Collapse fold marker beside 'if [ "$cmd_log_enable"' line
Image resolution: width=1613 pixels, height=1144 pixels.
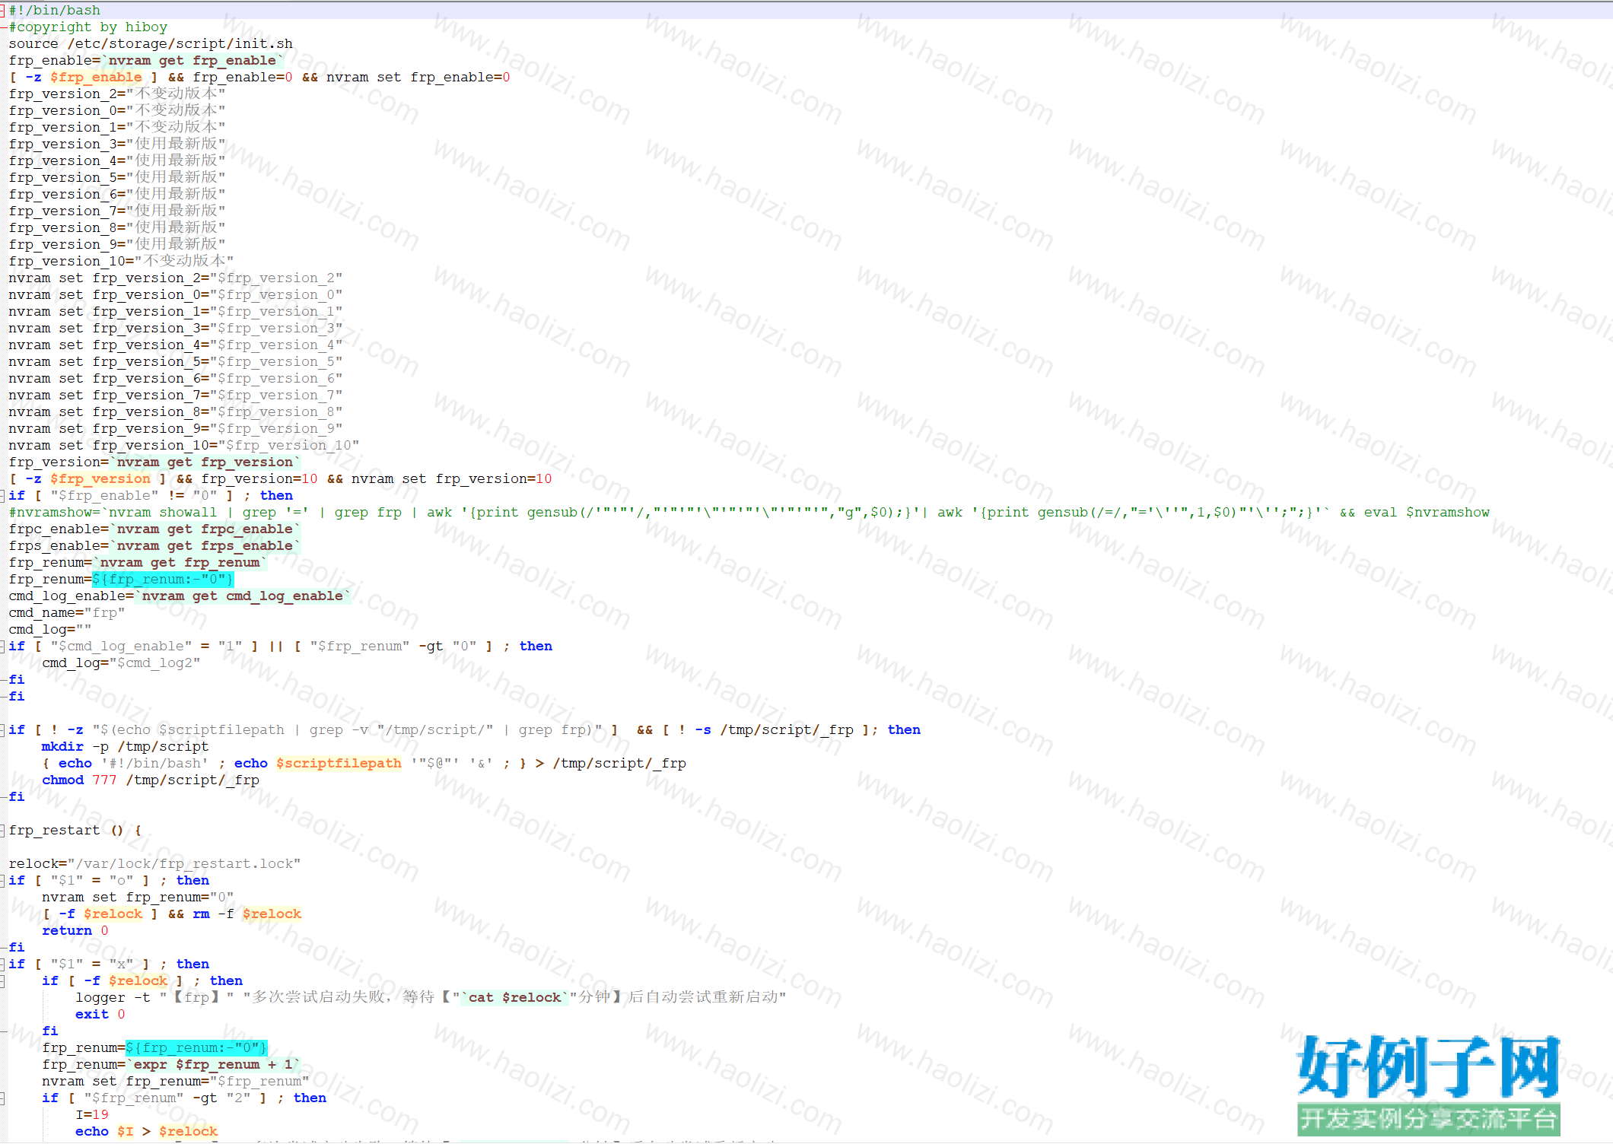point(3,646)
